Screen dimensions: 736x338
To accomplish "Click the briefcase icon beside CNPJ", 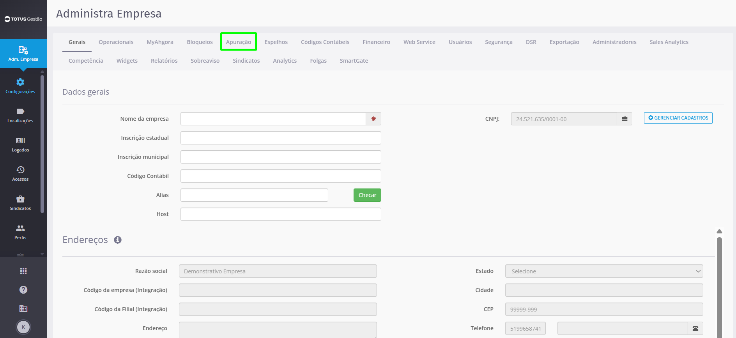I will click(625, 119).
